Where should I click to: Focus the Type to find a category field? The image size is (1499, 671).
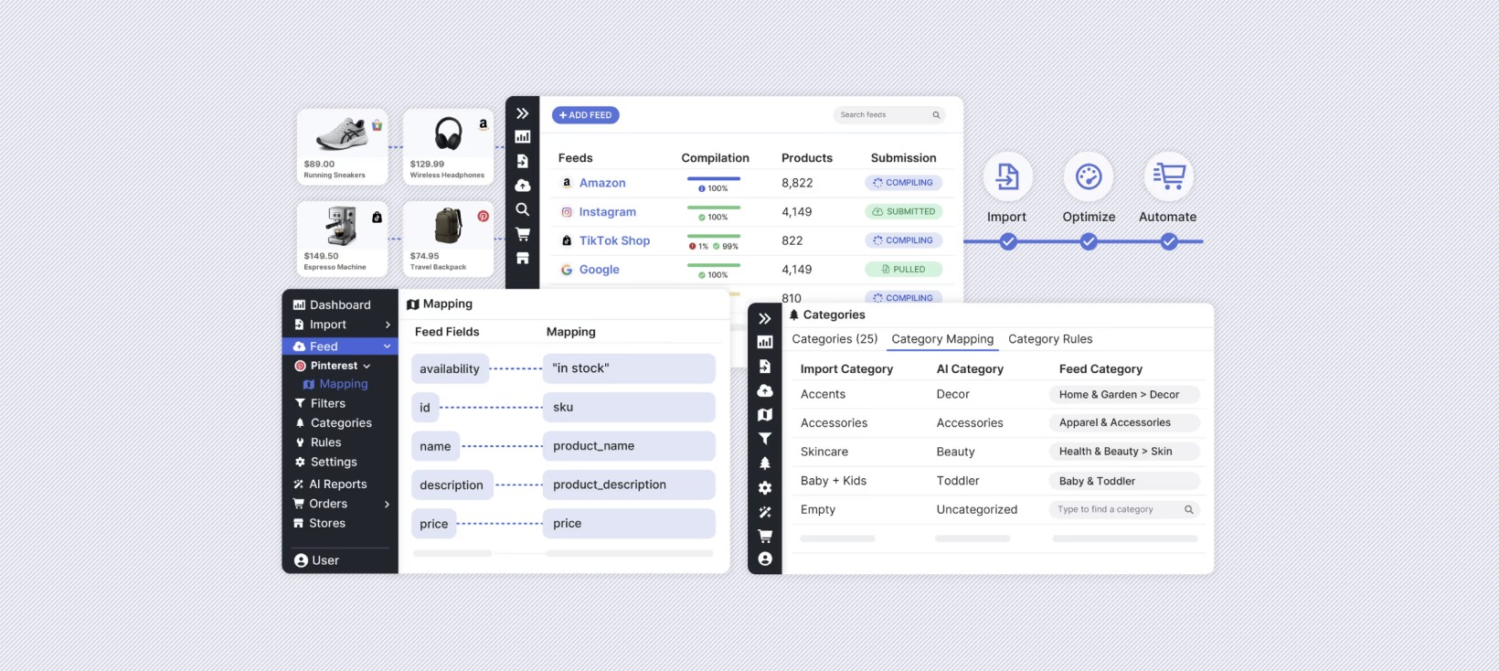point(1124,510)
